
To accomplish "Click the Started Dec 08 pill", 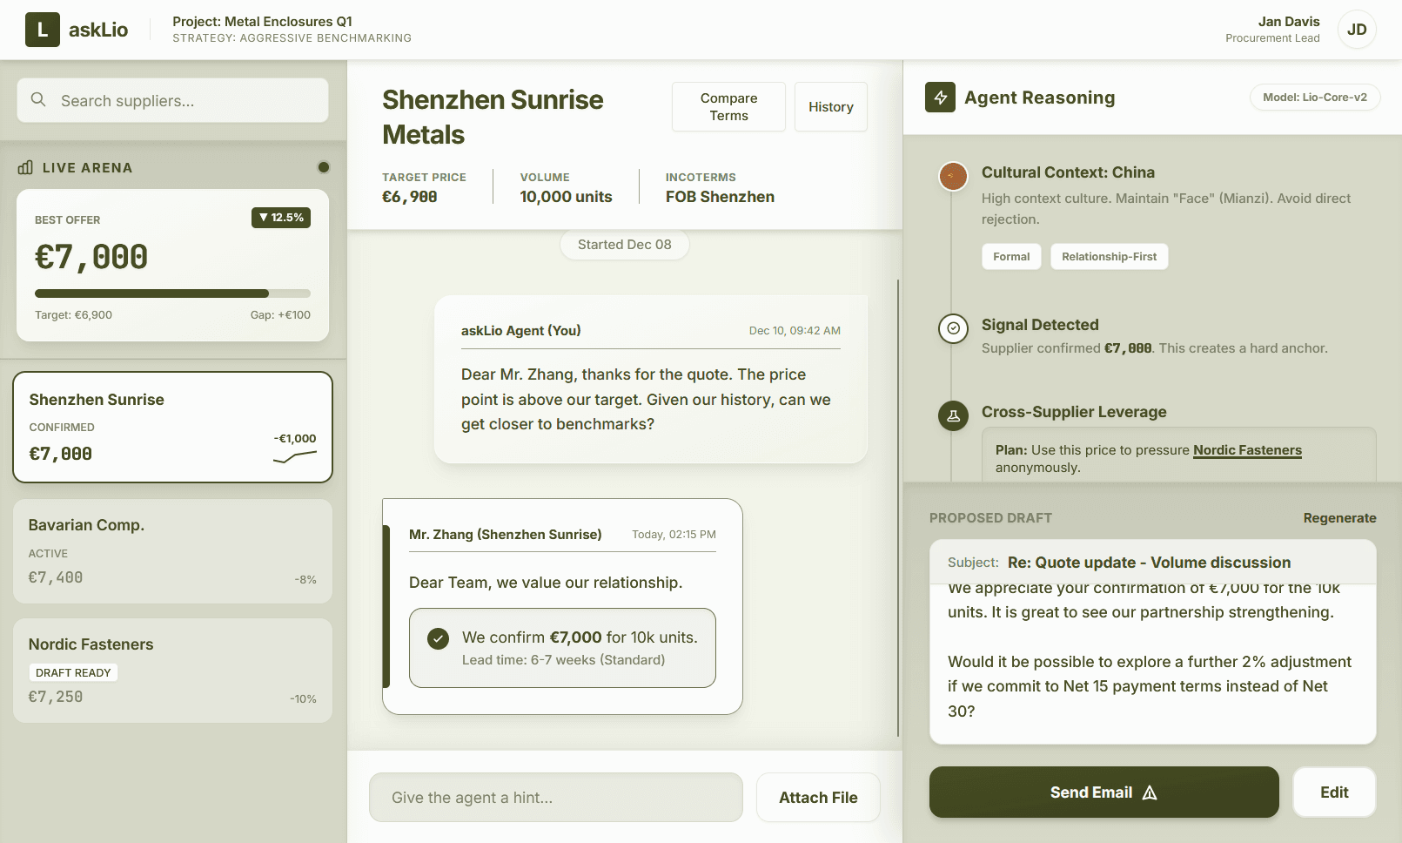I will [625, 245].
